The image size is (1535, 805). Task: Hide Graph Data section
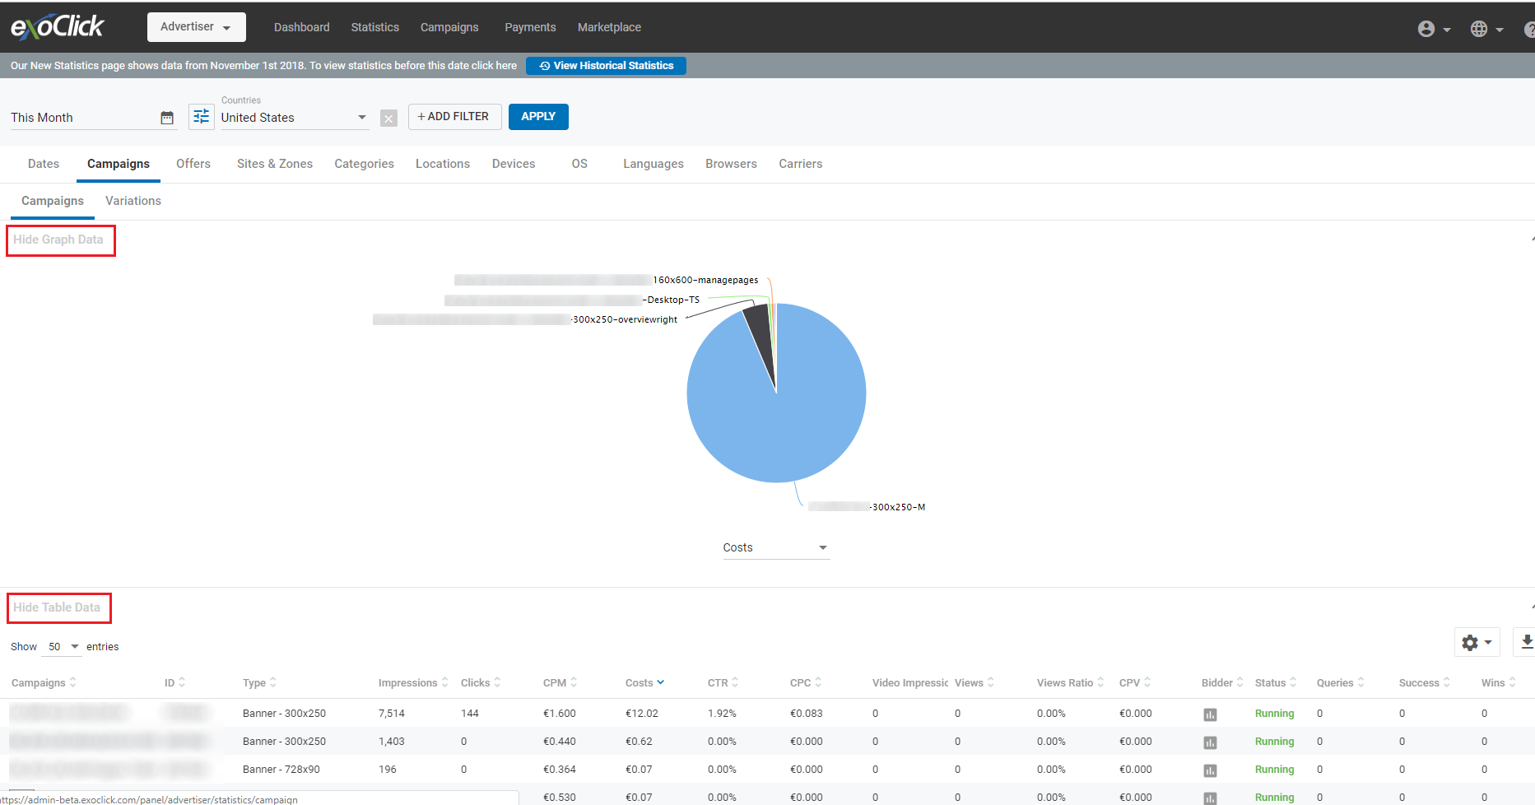tap(58, 240)
